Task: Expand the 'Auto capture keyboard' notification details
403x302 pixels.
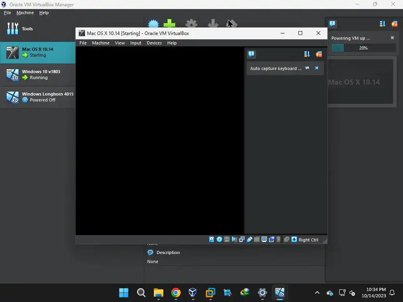Action: 307,68
